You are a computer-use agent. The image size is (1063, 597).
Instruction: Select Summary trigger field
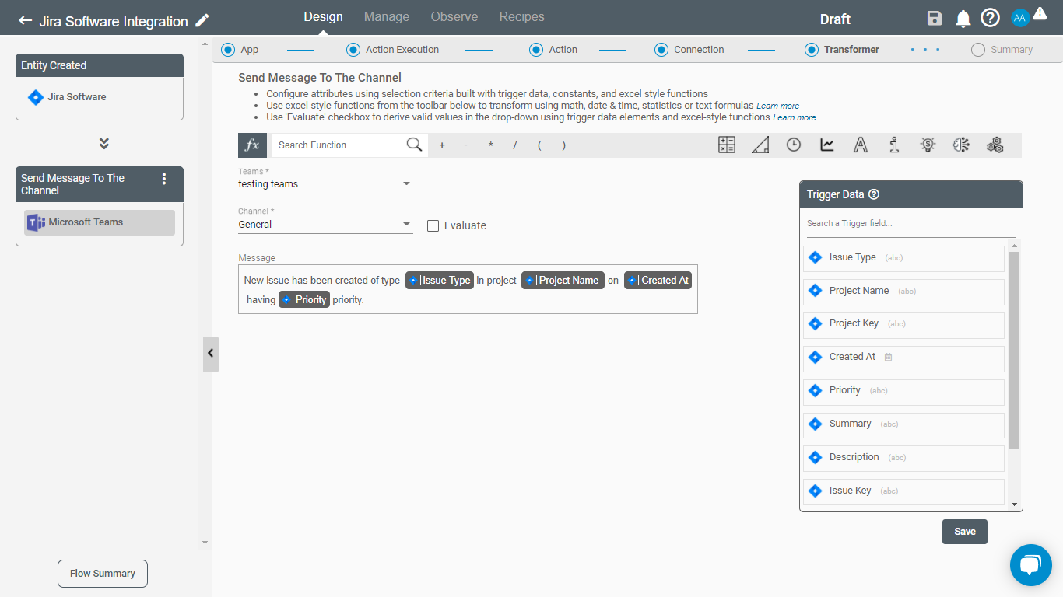(x=903, y=424)
